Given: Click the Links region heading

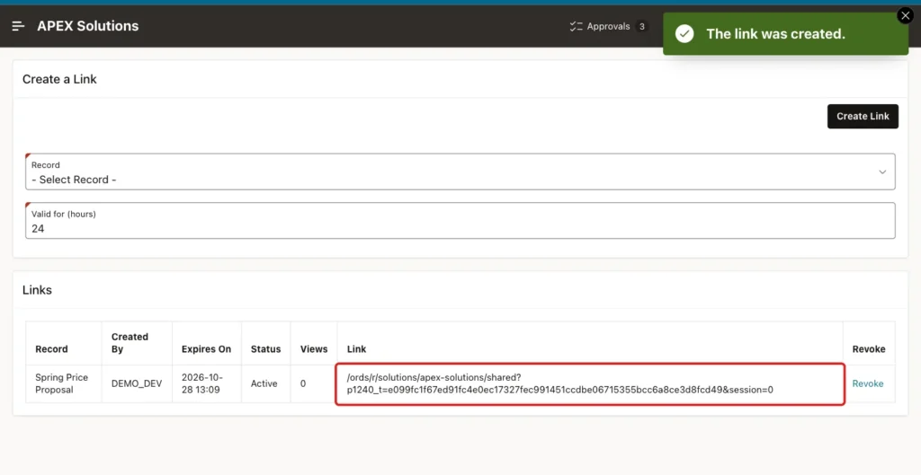Looking at the screenshot, I should pos(37,290).
